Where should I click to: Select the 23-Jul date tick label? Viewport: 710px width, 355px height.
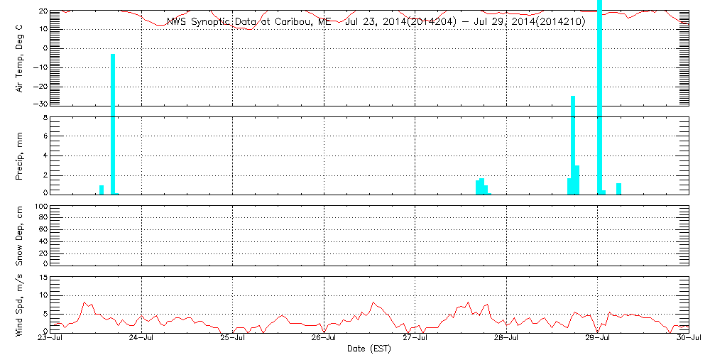pos(50,339)
